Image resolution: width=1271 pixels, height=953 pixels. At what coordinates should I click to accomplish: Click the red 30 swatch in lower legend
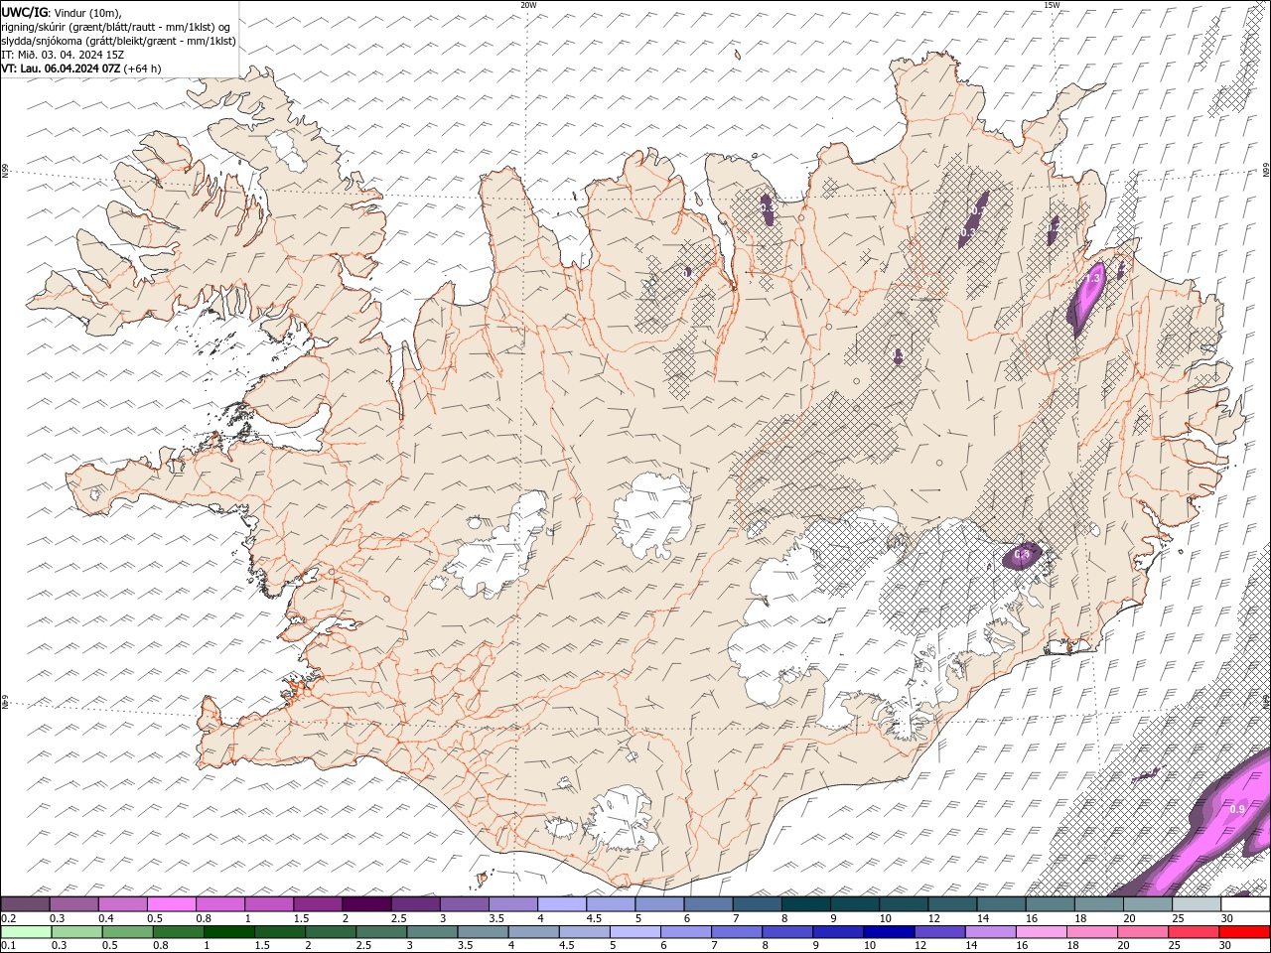[1244, 932]
